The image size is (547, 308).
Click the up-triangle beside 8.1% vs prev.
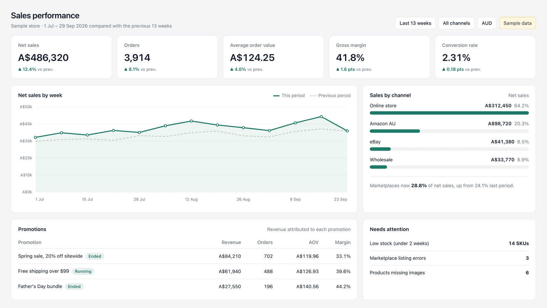pos(126,69)
